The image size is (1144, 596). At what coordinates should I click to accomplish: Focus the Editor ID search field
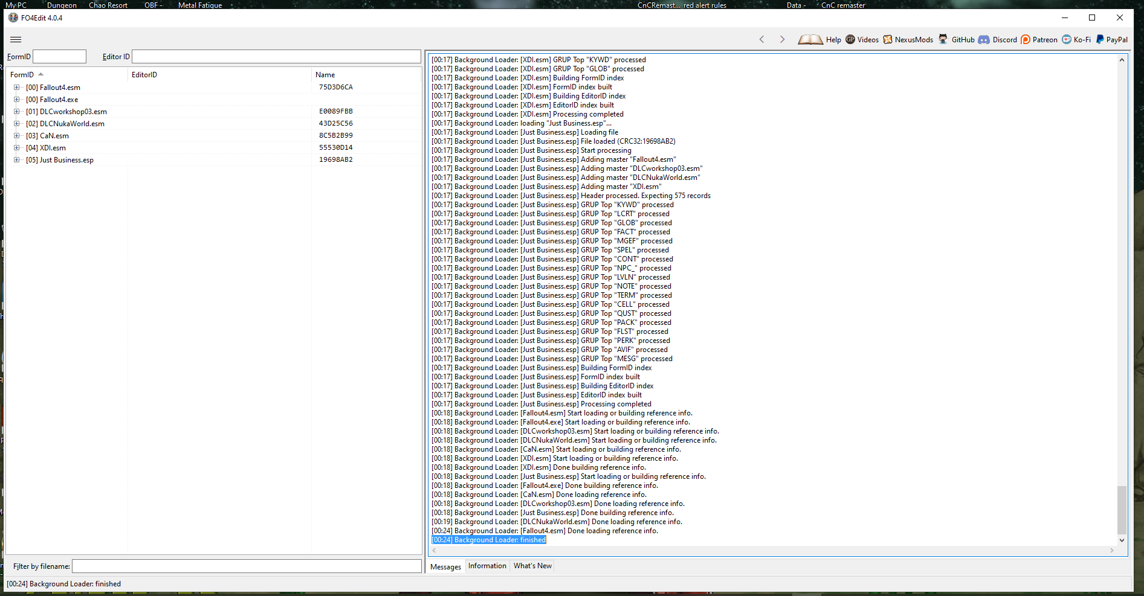point(276,56)
